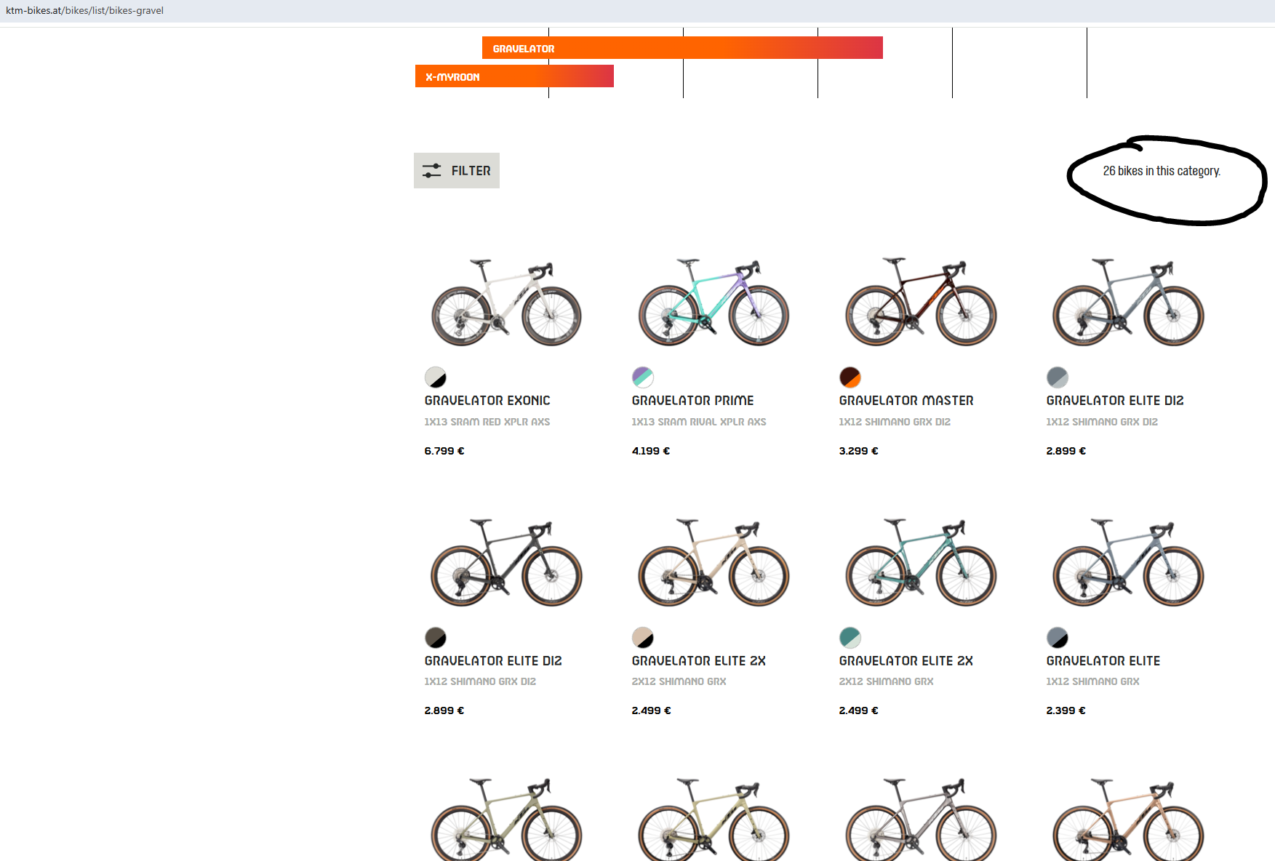
Task: Pick the grey-black swatch for Gravelator Elite
Action: [x=1058, y=638]
